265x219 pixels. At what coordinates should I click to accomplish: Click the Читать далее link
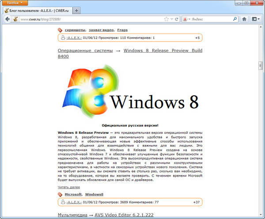click(69, 187)
